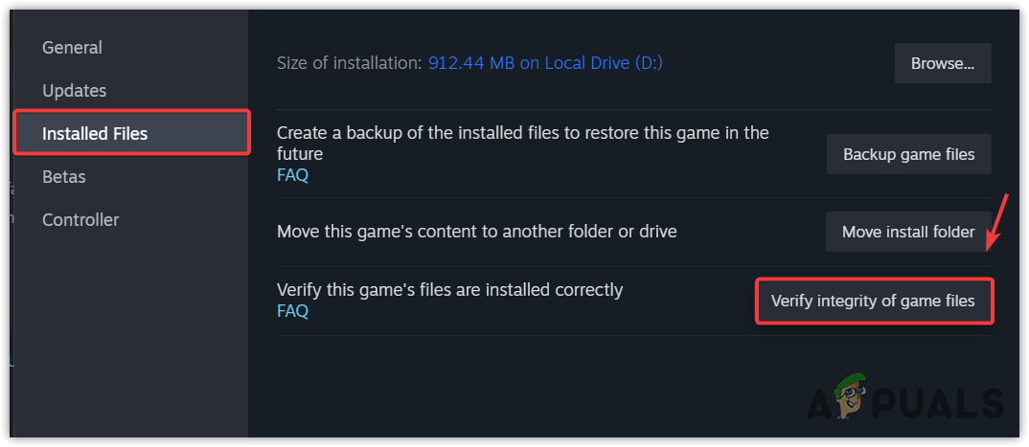Click the "Create a backup of the installed files" text
Viewport: 1029px width, 447px height.
click(522, 133)
